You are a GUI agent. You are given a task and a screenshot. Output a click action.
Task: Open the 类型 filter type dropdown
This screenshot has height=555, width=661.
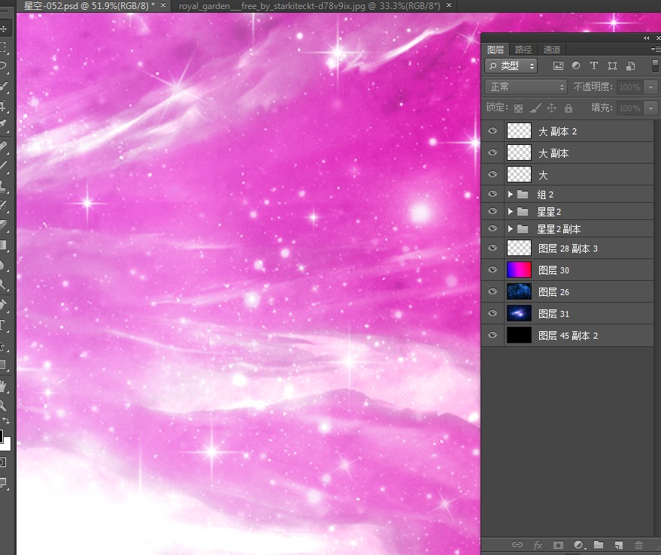[x=511, y=65]
